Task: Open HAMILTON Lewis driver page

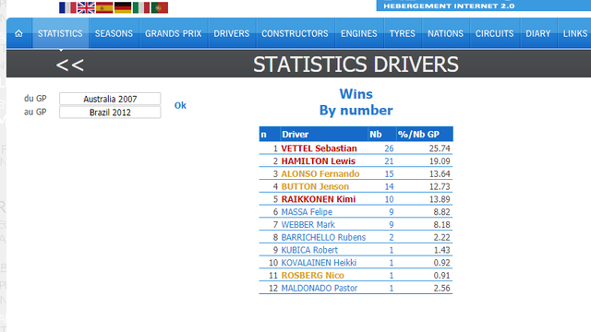Action: tap(318, 161)
